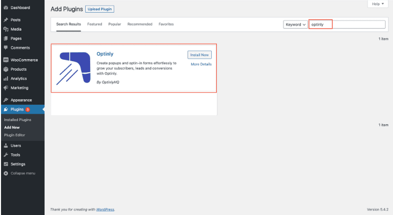Click the Marketing megaphone icon
The image size is (393, 215).
6,88
